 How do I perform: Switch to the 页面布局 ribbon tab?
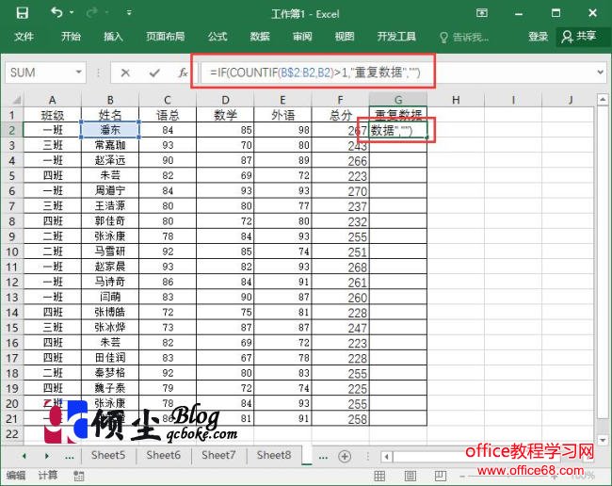(x=166, y=37)
